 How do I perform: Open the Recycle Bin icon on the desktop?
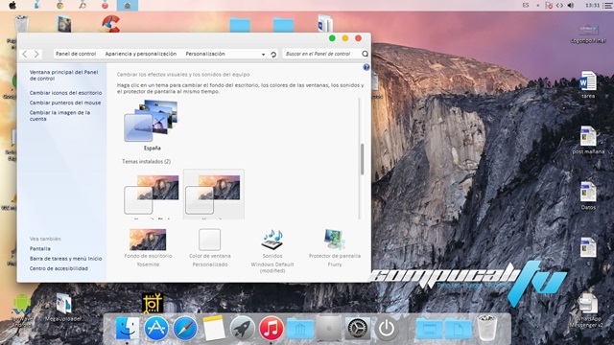click(x=21, y=24)
